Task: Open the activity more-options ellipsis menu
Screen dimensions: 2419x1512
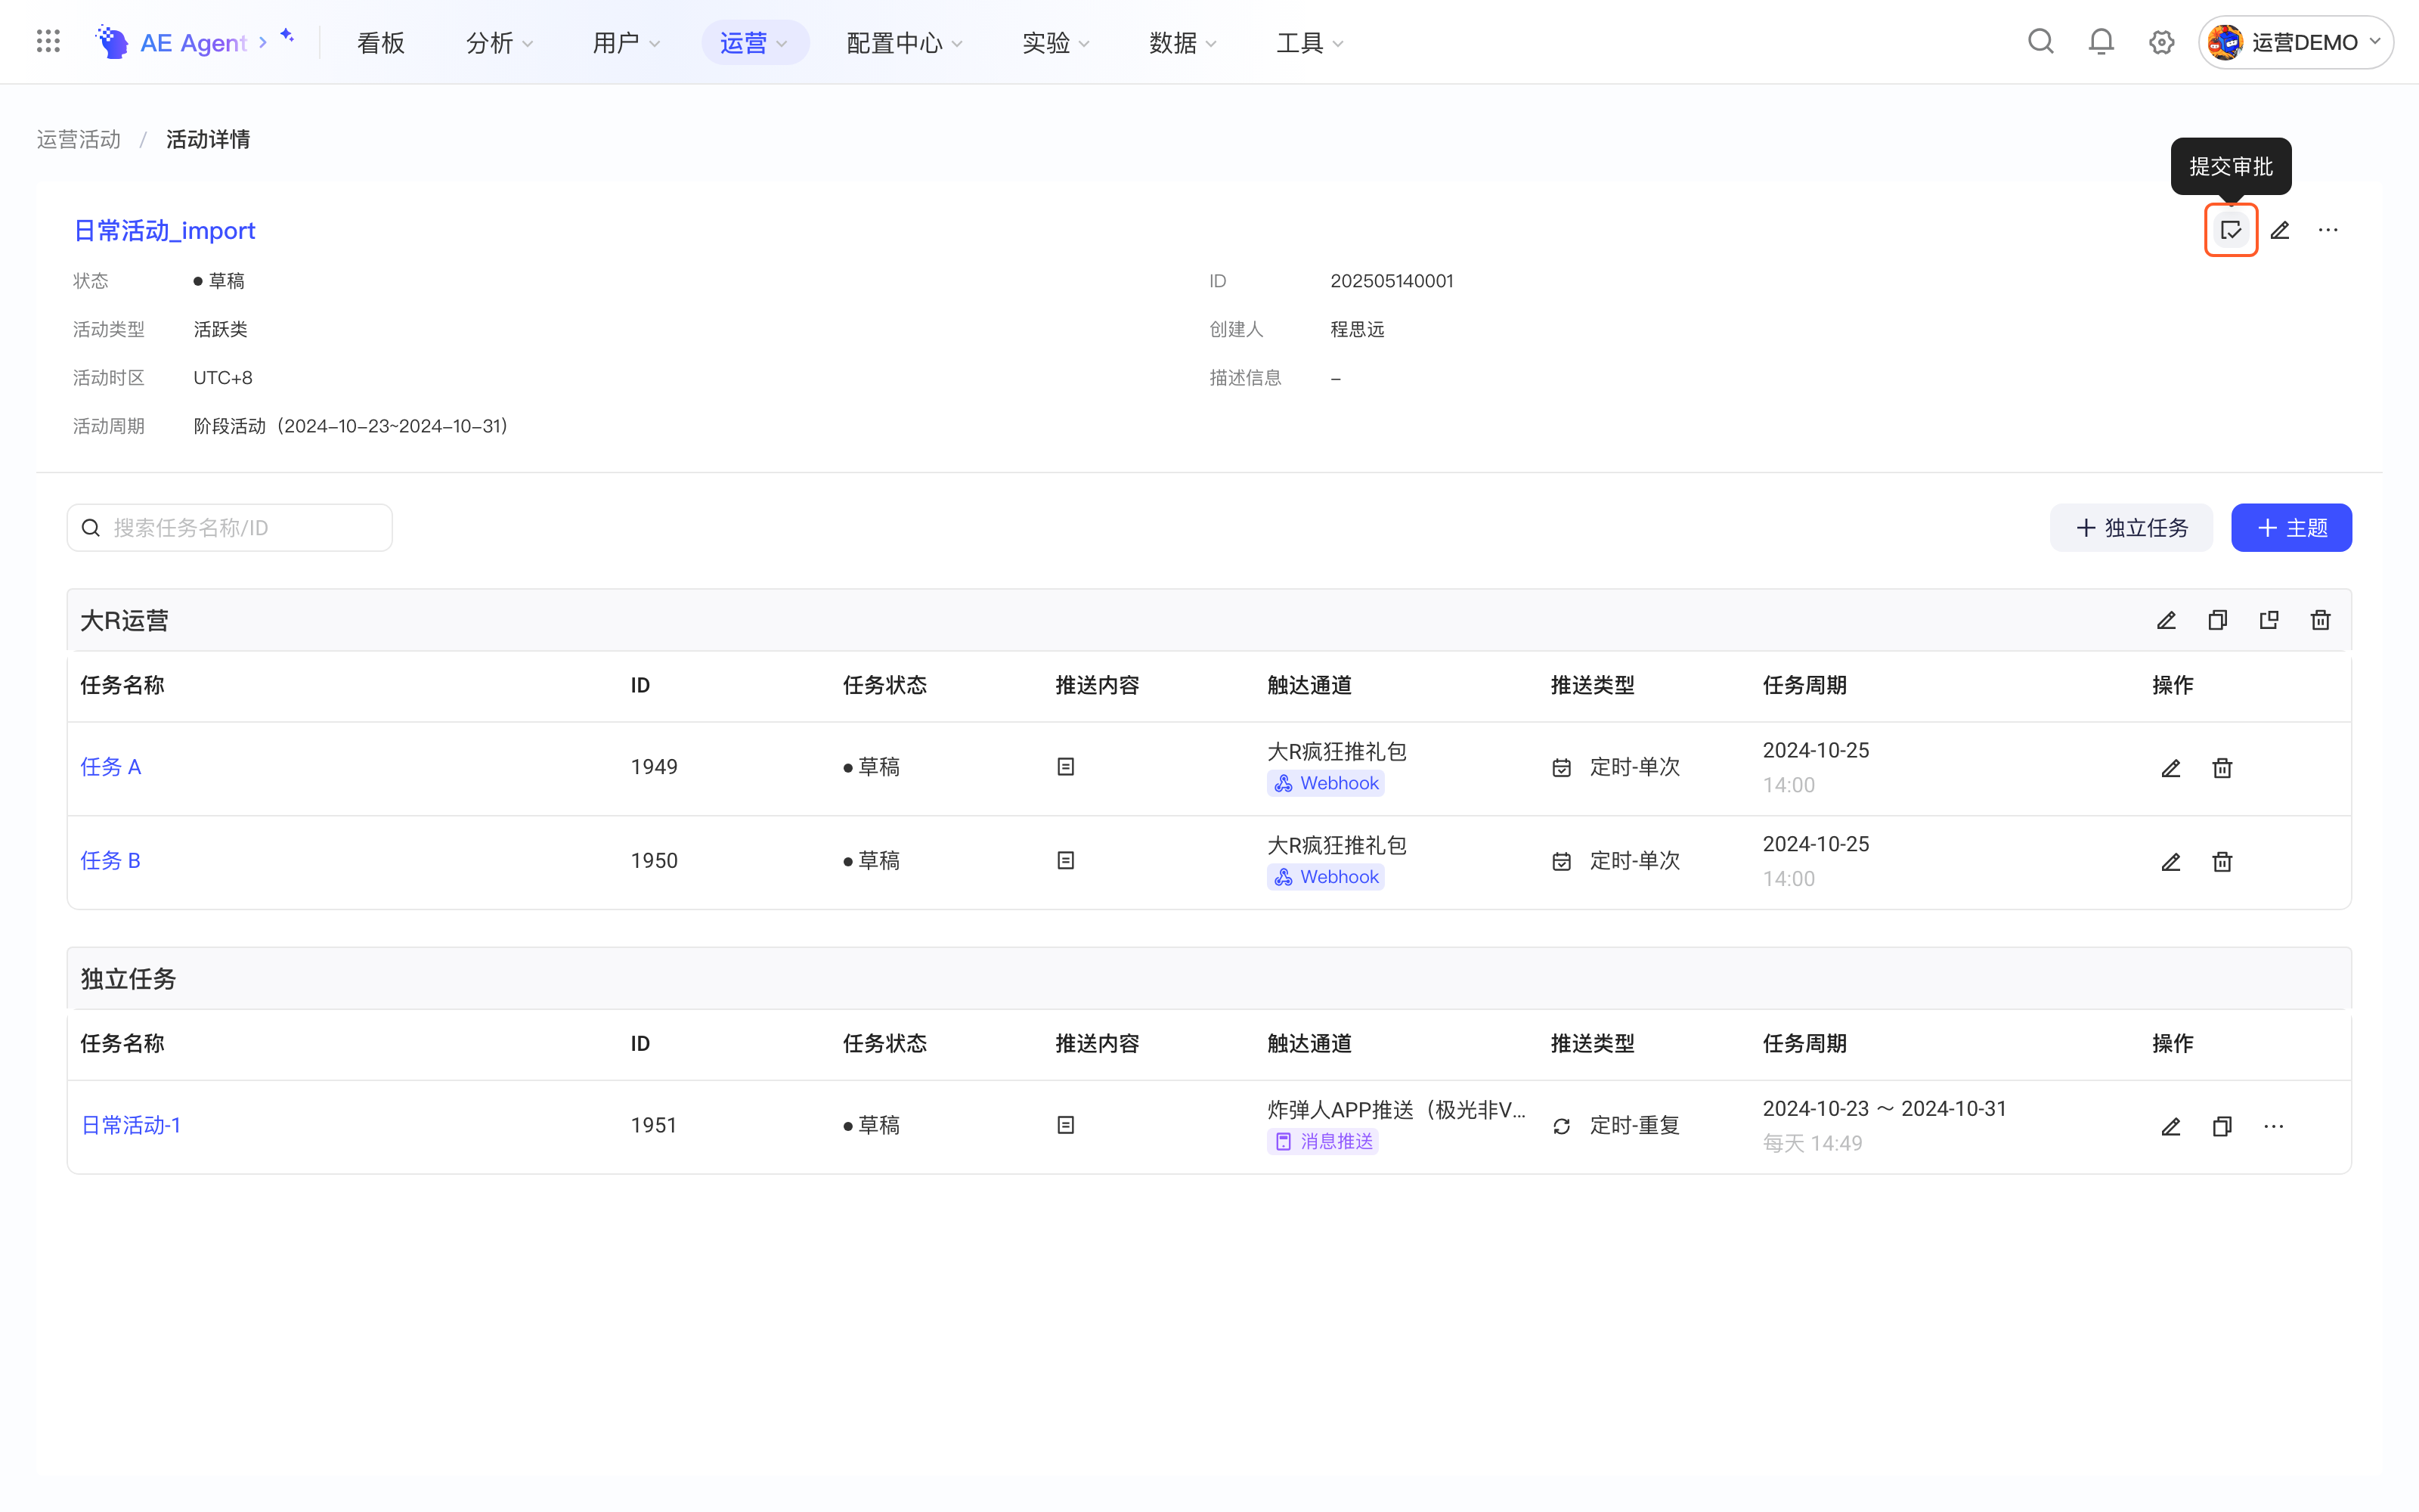Action: pos(2328,230)
